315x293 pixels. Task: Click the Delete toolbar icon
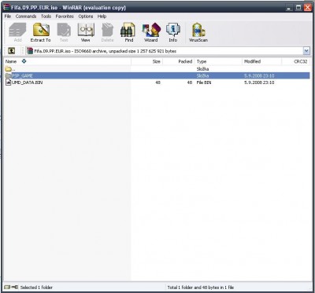pos(107,32)
